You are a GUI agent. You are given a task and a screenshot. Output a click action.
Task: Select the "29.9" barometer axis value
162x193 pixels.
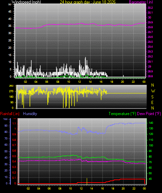[150, 22]
